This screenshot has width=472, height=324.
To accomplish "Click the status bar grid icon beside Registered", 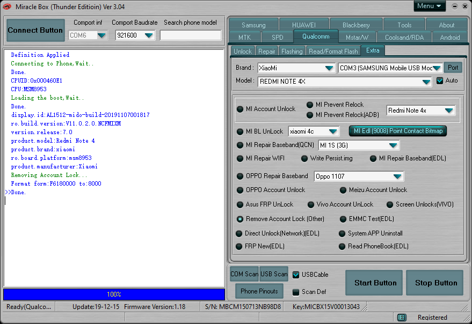I will pyautogui.click(x=401, y=317).
